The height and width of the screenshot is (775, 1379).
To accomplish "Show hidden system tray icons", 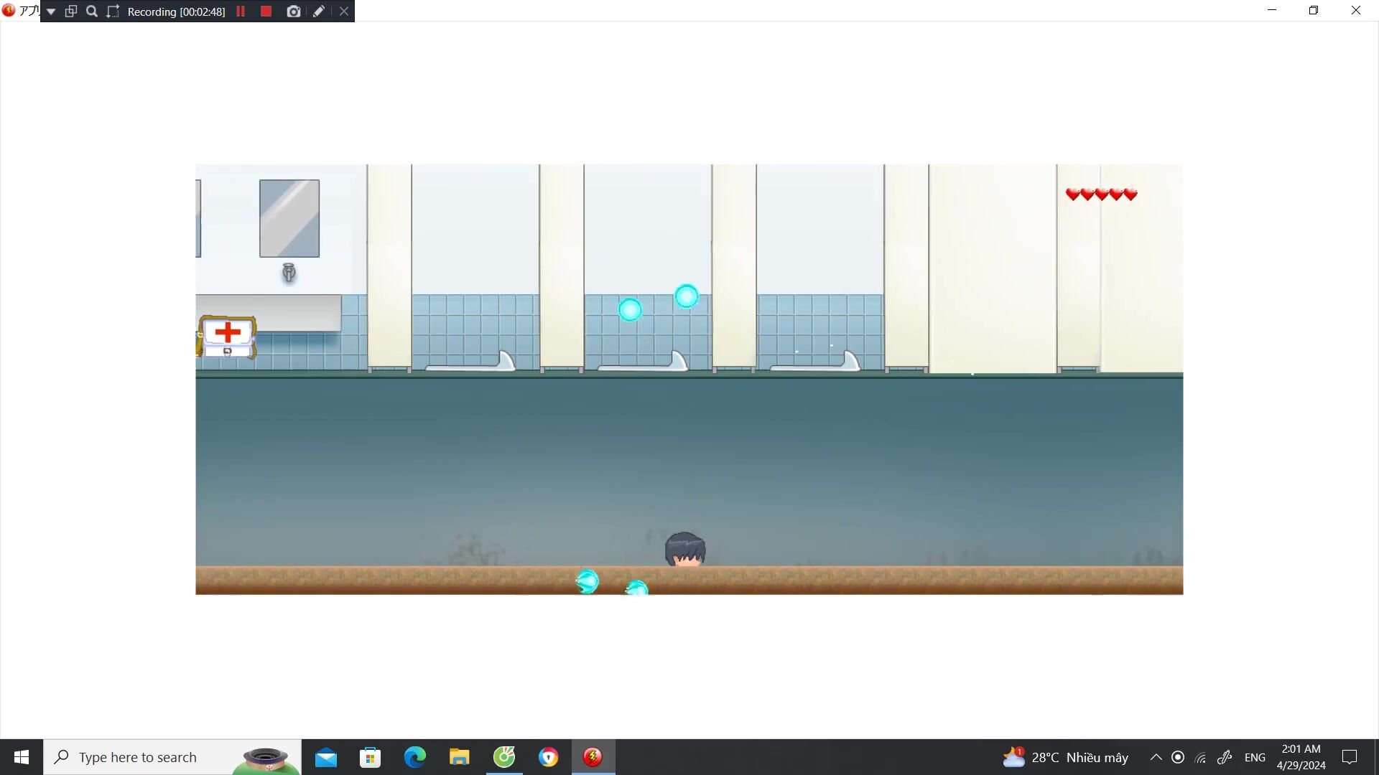I will [1156, 757].
